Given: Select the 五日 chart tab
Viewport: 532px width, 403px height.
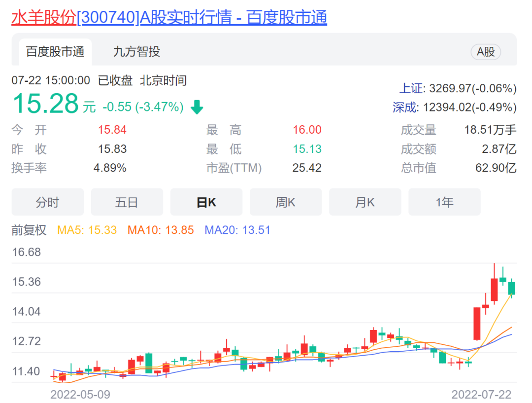Looking at the screenshot, I should tap(127, 202).
